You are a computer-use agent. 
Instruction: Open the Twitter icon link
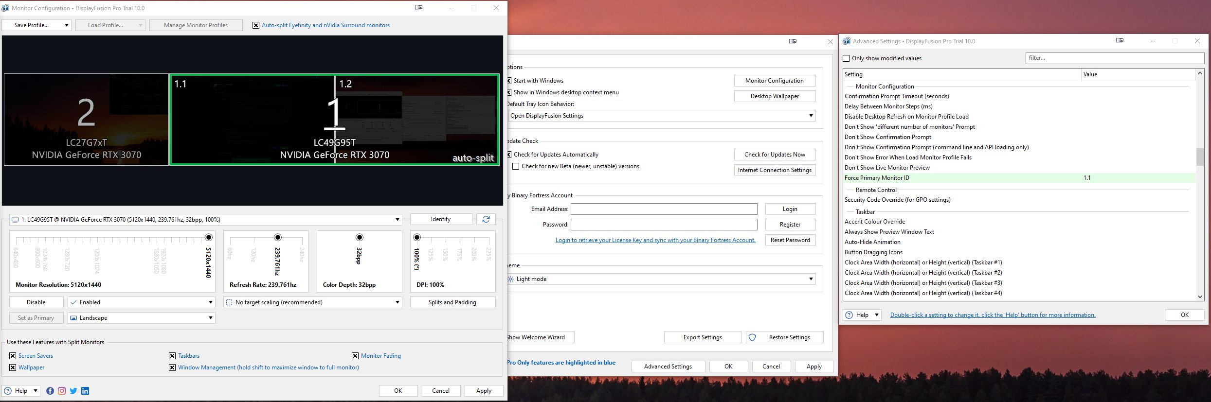pos(73,391)
